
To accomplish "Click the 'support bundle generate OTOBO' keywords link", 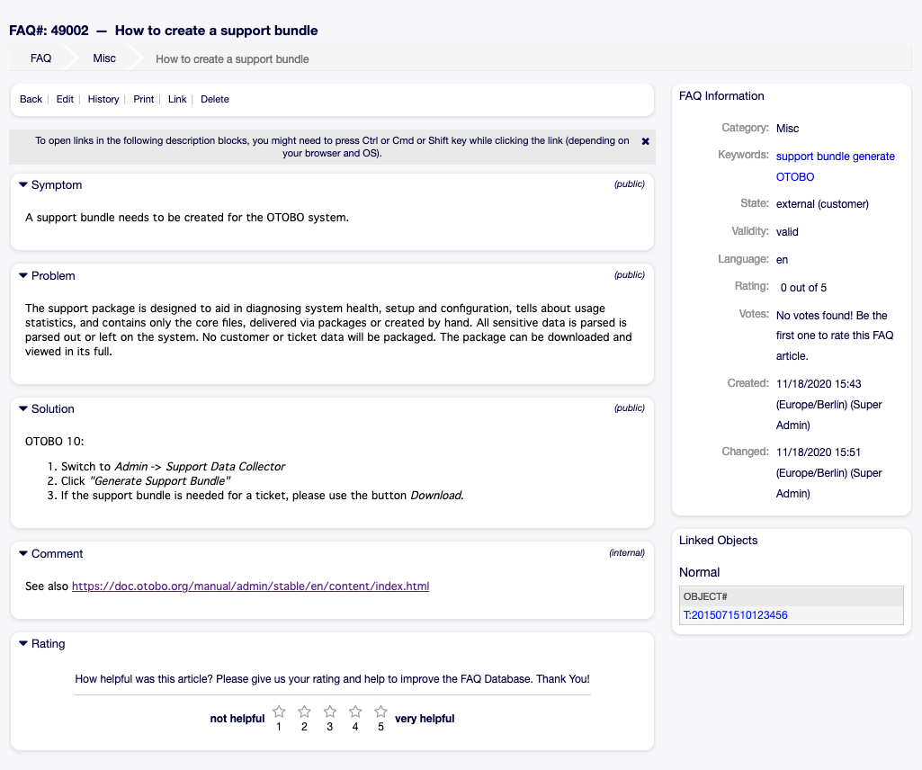I will pyautogui.click(x=835, y=157).
